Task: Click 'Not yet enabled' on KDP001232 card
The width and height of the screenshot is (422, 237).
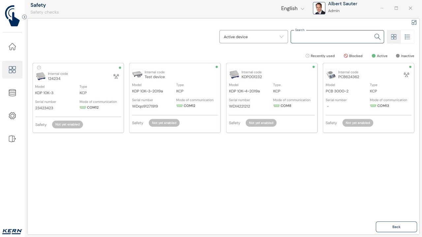Action: click(261, 123)
